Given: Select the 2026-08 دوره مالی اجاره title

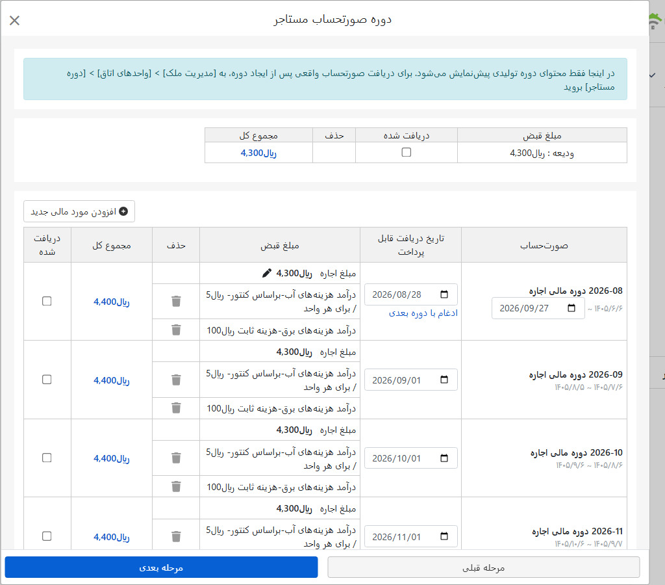Looking at the screenshot, I should point(575,291).
